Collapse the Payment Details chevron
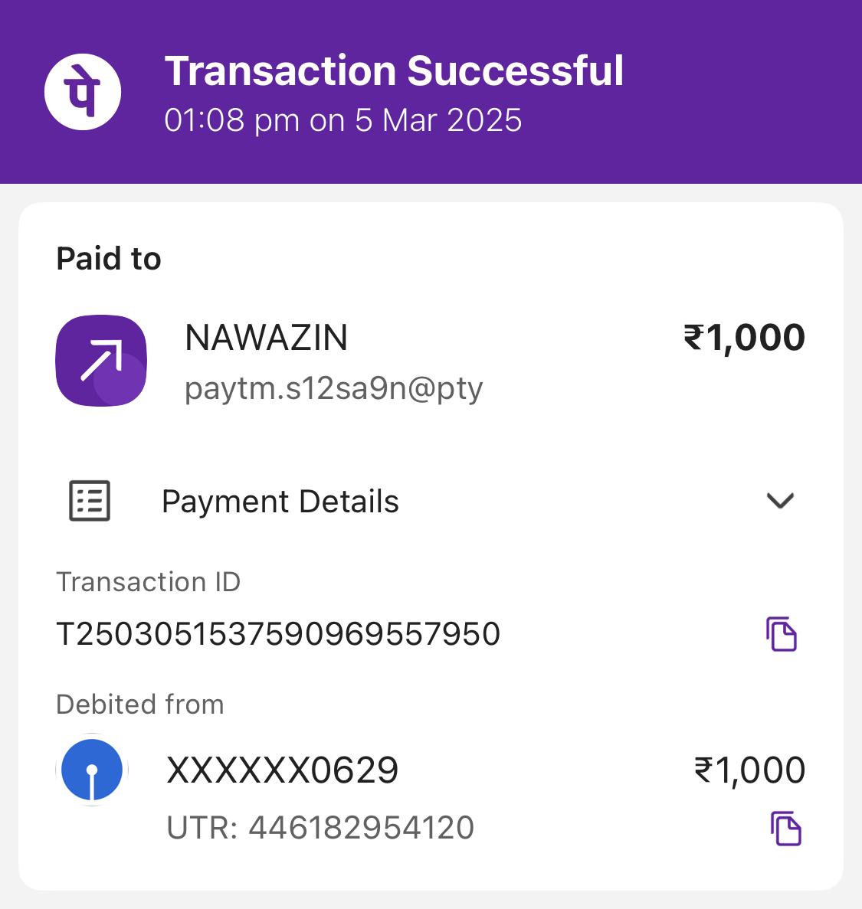This screenshot has height=909, width=862. pyautogui.click(x=780, y=501)
